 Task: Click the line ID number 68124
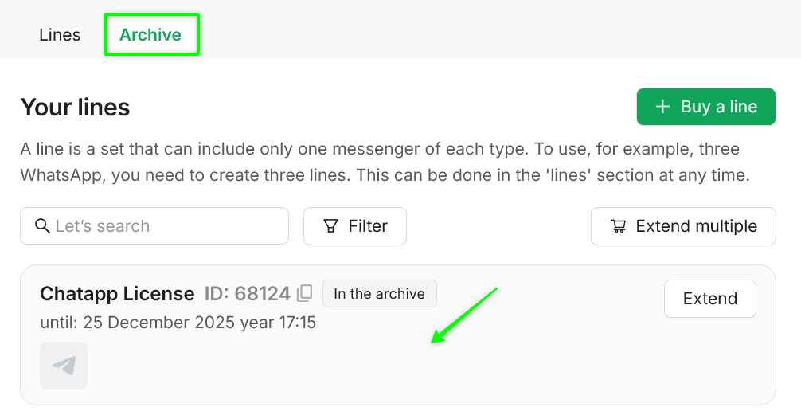pos(261,294)
